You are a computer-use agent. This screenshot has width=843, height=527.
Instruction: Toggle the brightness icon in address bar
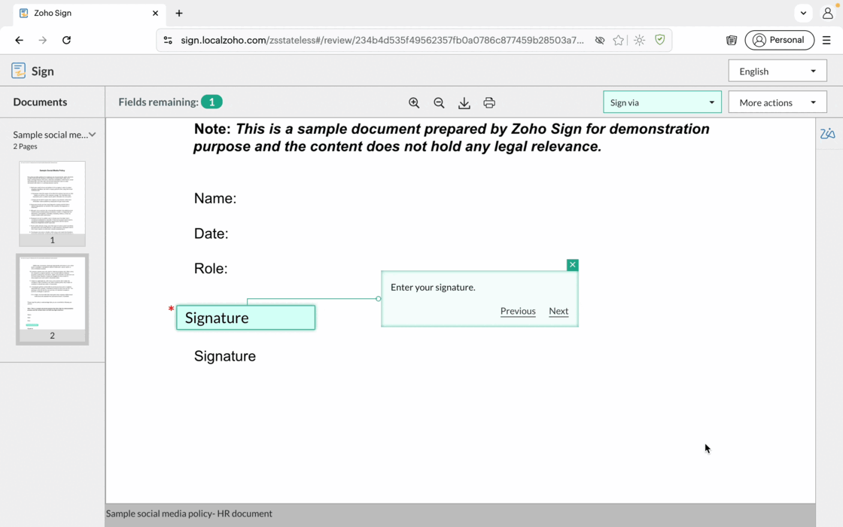click(639, 41)
